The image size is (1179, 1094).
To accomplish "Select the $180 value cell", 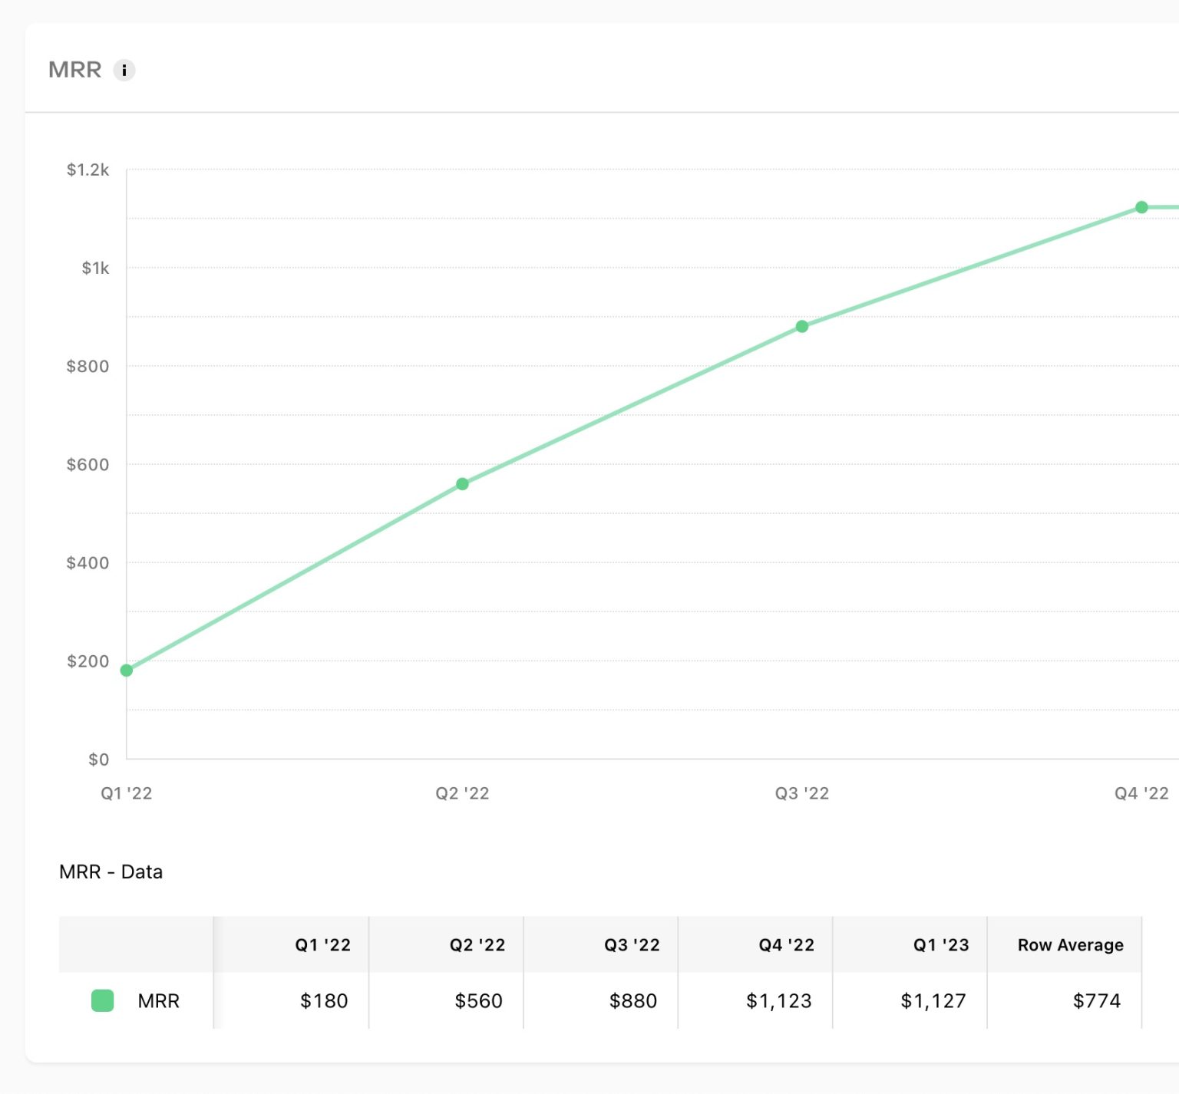I will click(323, 1000).
